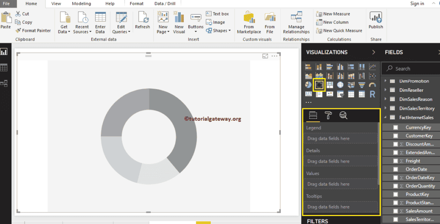Collapse the FactInternetSales table
440x224 pixels.
(x=386, y=117)
